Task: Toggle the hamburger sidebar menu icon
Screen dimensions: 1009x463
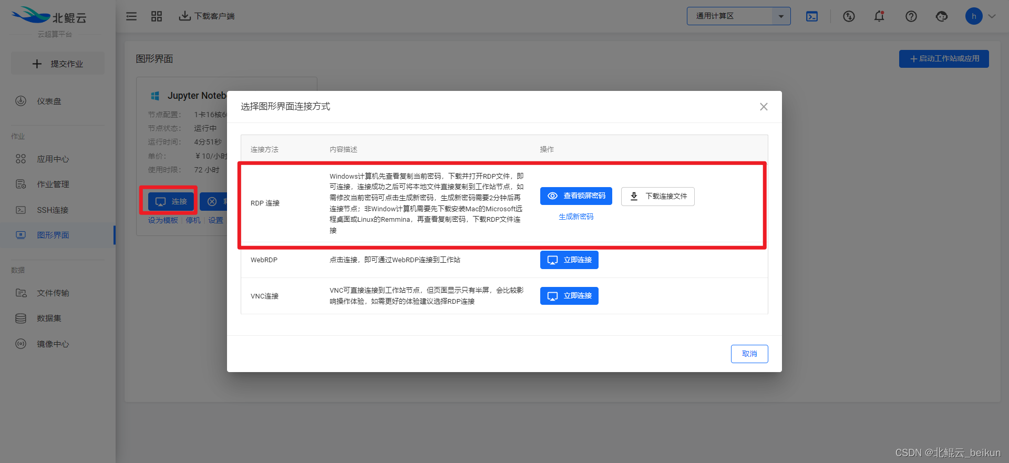Action: (x=131, y=16)
